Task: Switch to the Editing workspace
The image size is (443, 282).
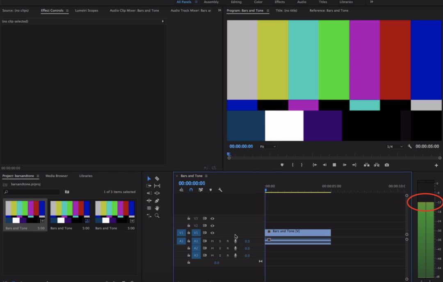Action: coord(236,2)
